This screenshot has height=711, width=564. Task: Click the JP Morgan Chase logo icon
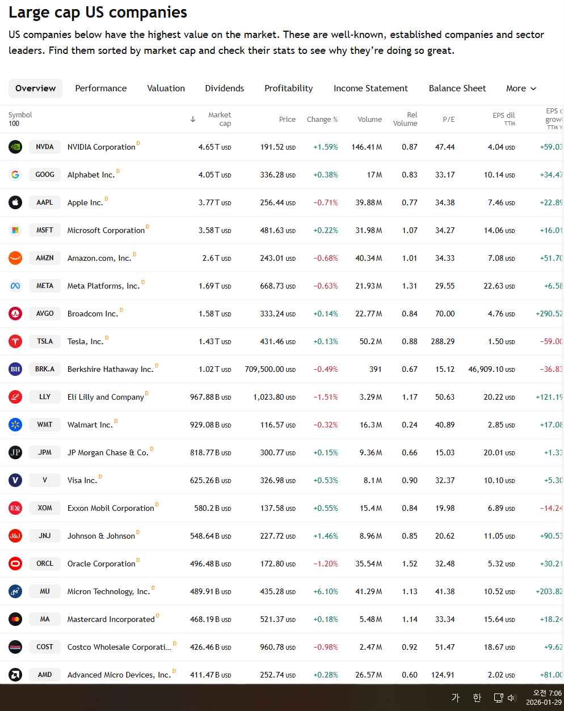point(15,452)
